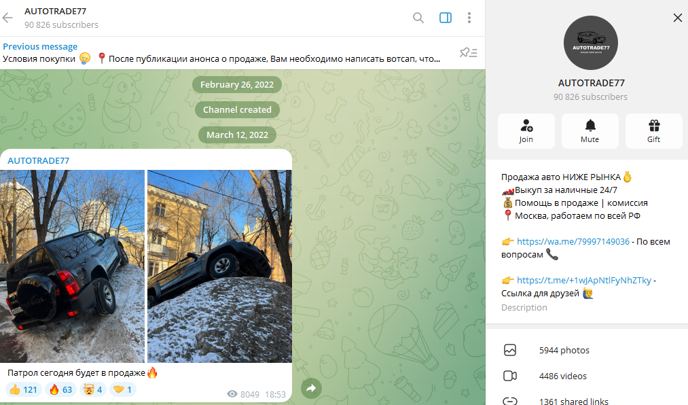Send a gift using the Gift button

pyautogui.click(x=653, y=131)
